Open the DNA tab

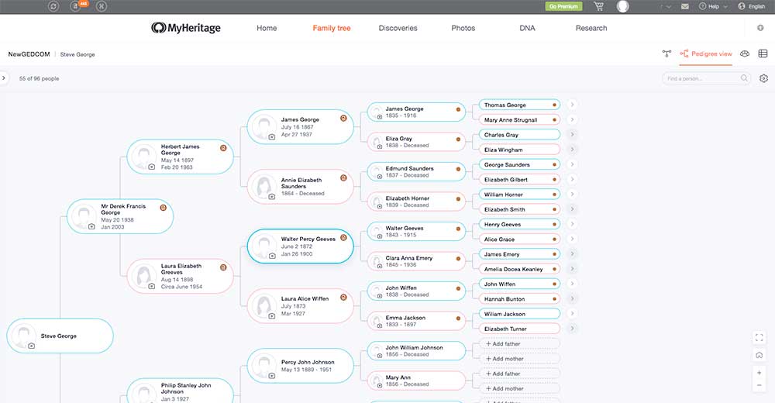tap(527, 28)
